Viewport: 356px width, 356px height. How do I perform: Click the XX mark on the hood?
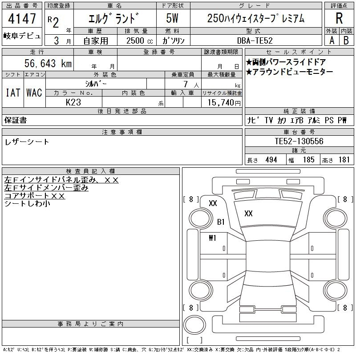[248, 214]
